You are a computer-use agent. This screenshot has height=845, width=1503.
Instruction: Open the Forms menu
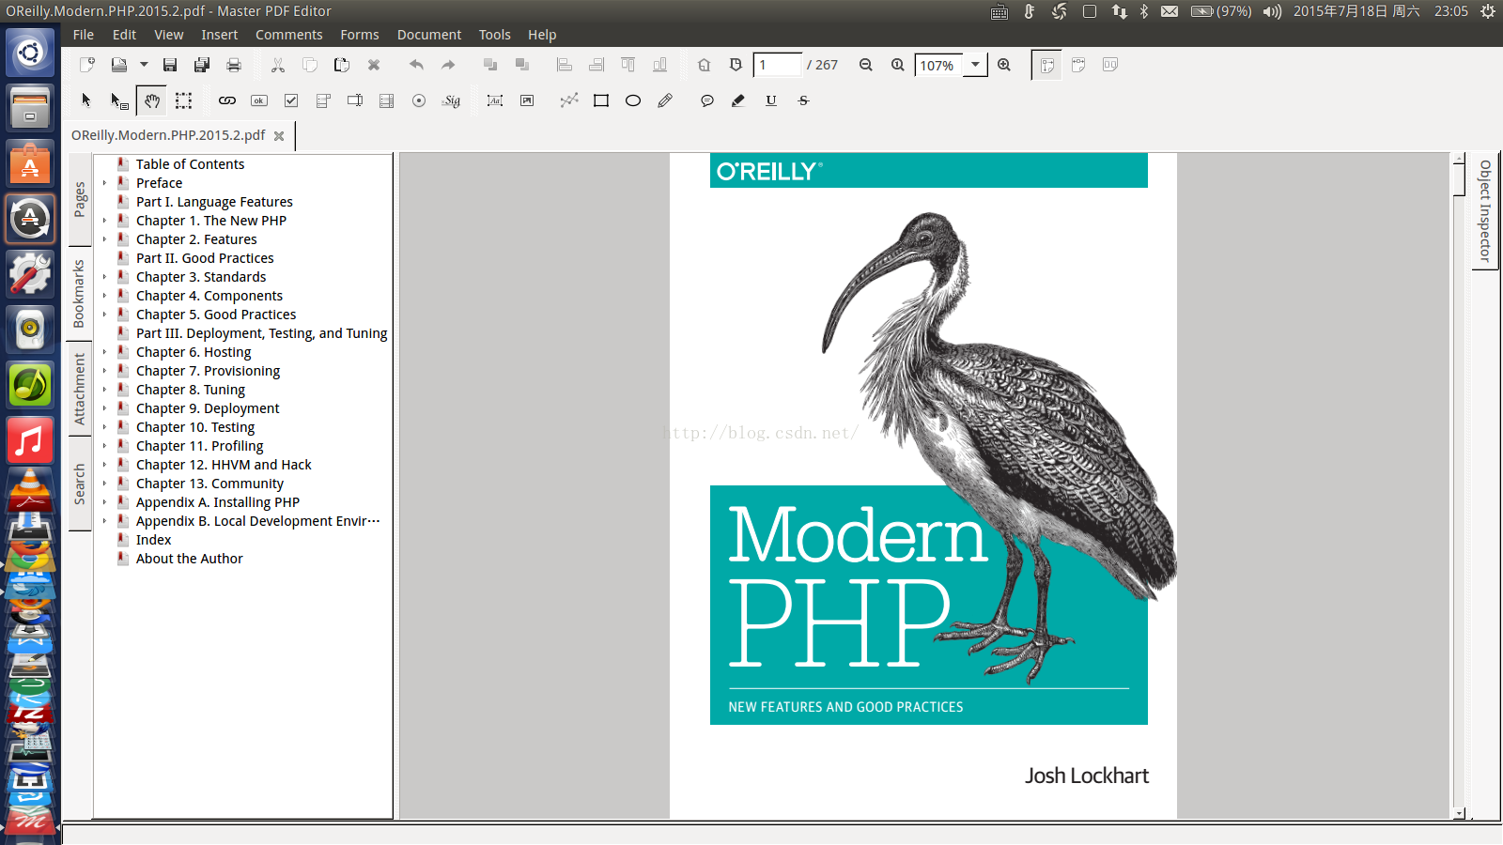360,35
